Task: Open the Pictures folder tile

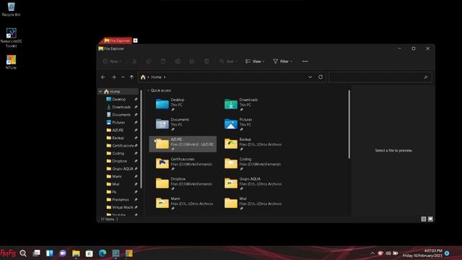Action: pos(251,124)
